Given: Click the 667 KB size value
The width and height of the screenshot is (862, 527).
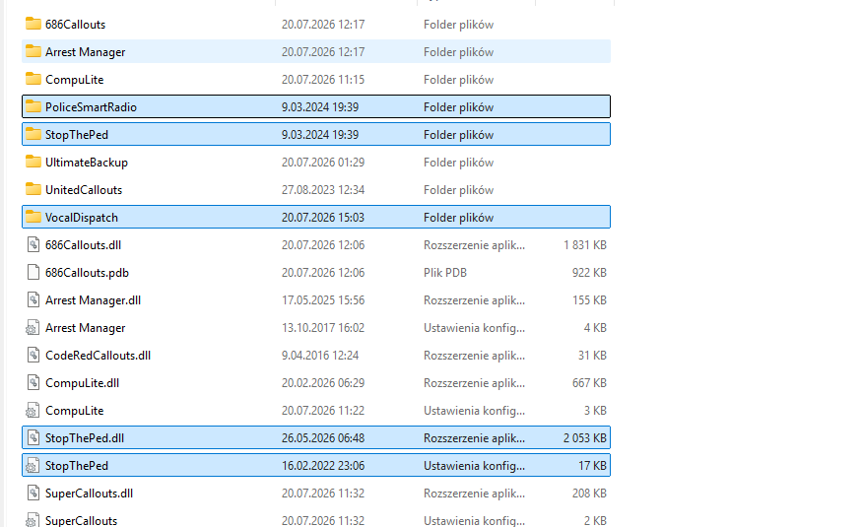Looking at the screenshot, I should point(589,383).
